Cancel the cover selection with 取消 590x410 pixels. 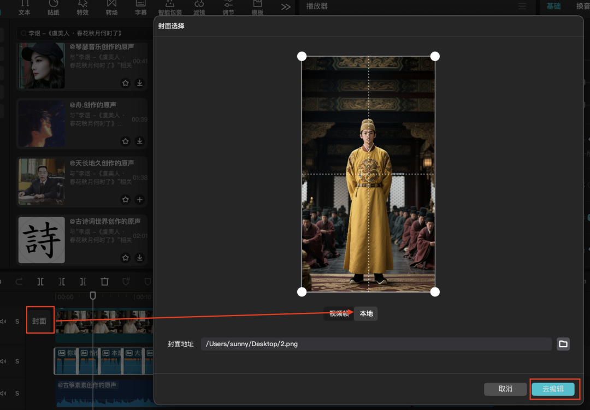pos(505,389)
